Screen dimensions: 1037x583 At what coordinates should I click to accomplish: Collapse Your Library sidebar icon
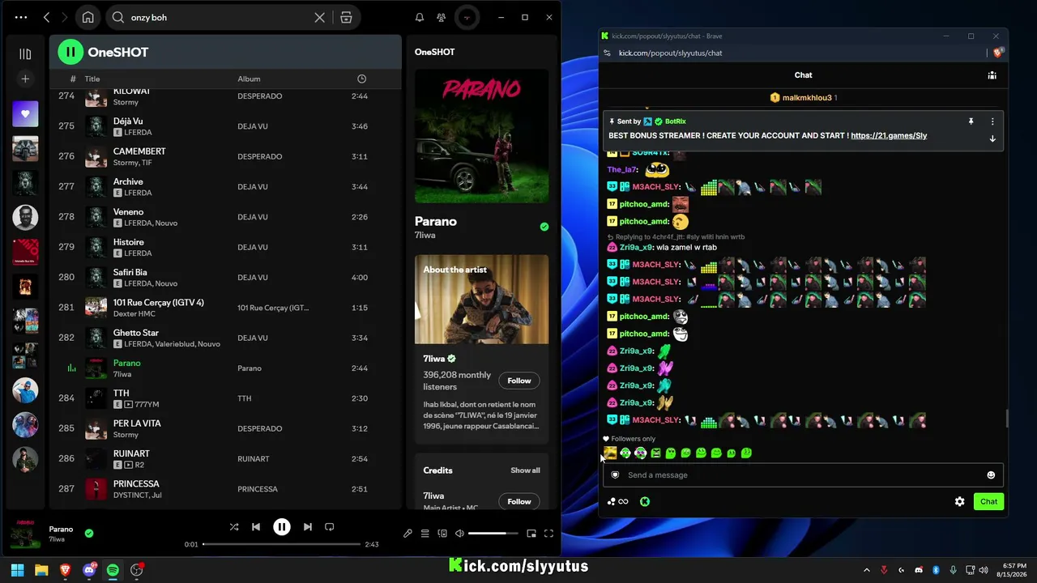point(25,54)
